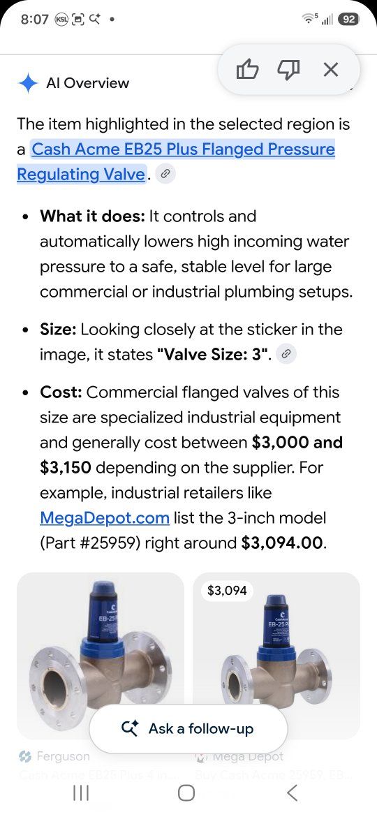Open recent apps from navigation bar
The image size is (377, 817).
click(x=81, y=793)
